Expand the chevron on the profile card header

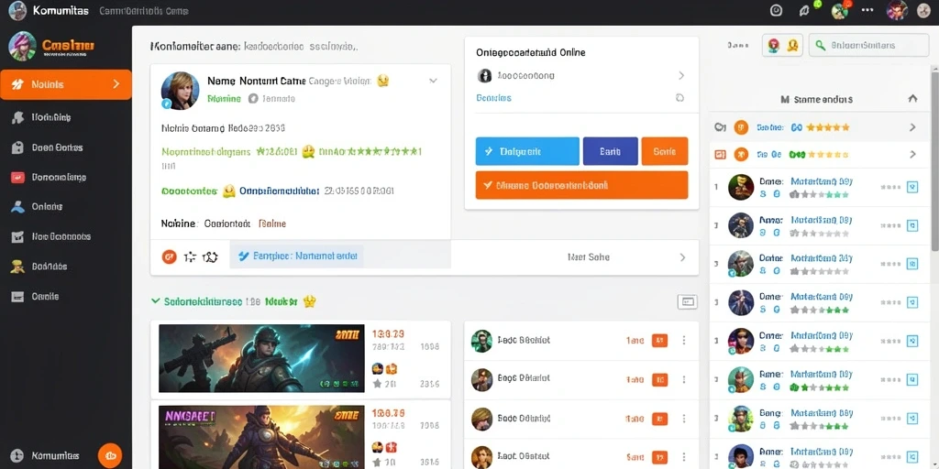(433, 81)
